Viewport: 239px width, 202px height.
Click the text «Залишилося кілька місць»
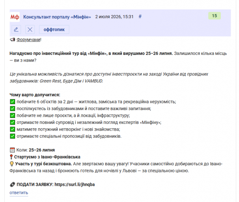pos(200,54)
